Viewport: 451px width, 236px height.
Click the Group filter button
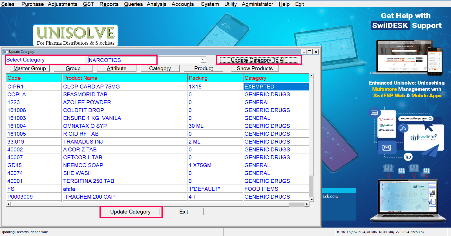[73, 68]
